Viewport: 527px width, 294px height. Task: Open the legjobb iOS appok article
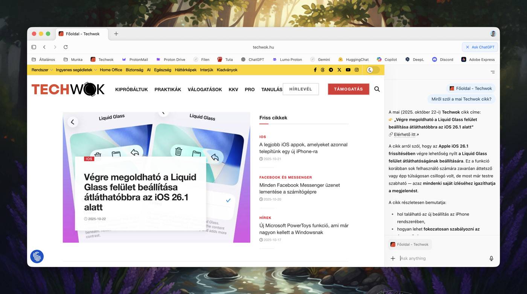(303, 148)
